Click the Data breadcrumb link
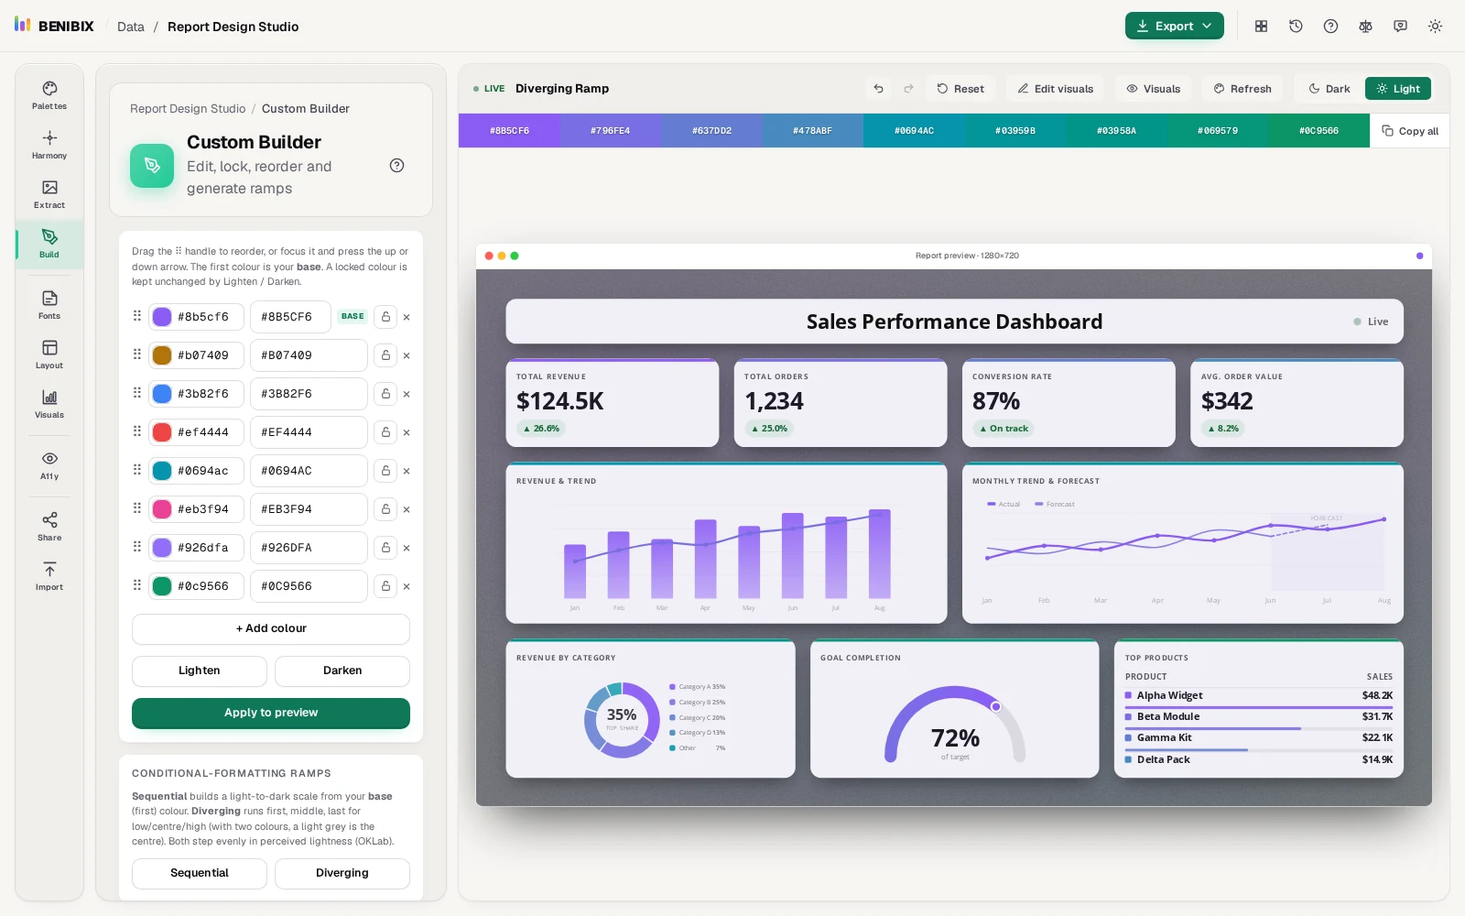This screenshot has height=916, width=1465. 131,27
